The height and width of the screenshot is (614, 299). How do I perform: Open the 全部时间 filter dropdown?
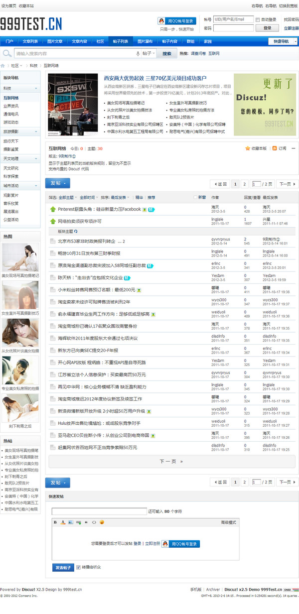(x=89, y=197)
